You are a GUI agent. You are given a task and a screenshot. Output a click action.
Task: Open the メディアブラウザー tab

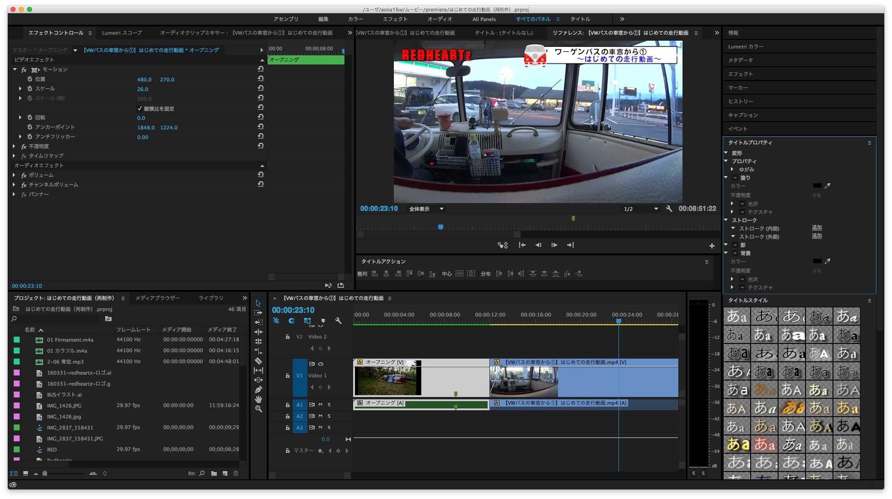click(x=157, y=298)
